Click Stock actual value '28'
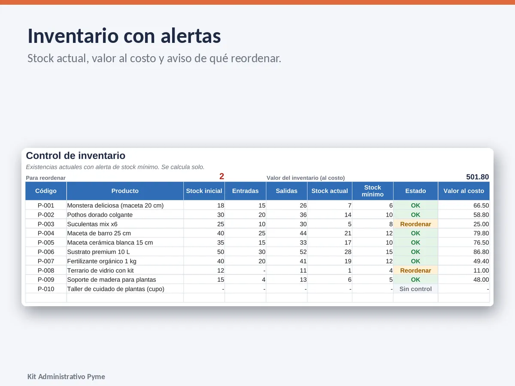This screenshot has height=386, width=515. tap(348, 252)
